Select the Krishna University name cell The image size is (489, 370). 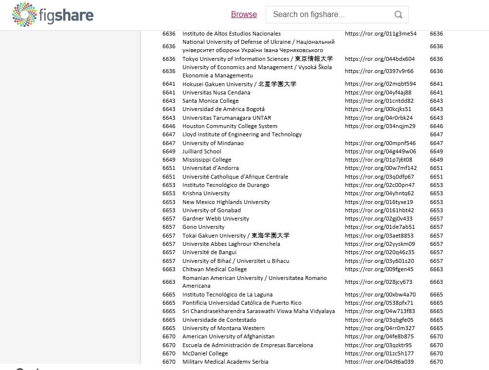[x=206, y=193]
